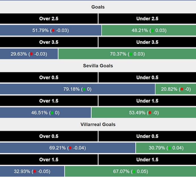Click the red down arrow beside 69.21%
The width and height of the screenshot is (196, 177).
click(70, 148)
